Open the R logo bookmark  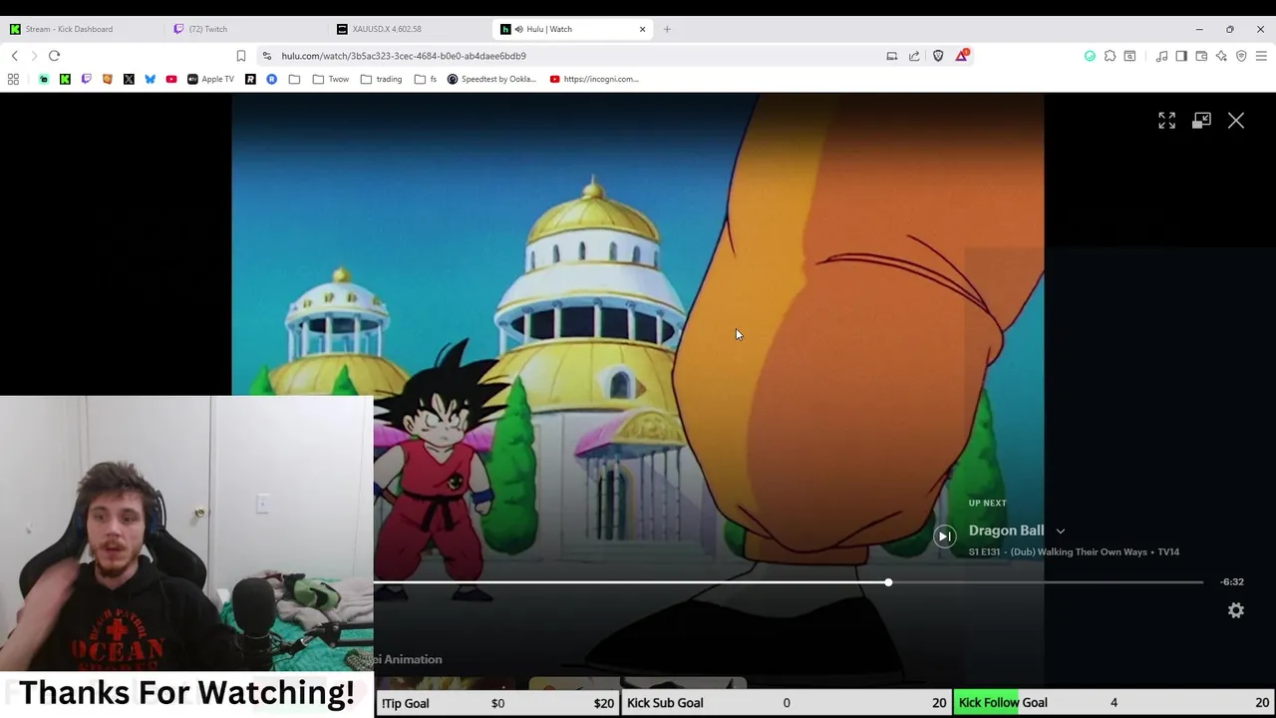250,79
